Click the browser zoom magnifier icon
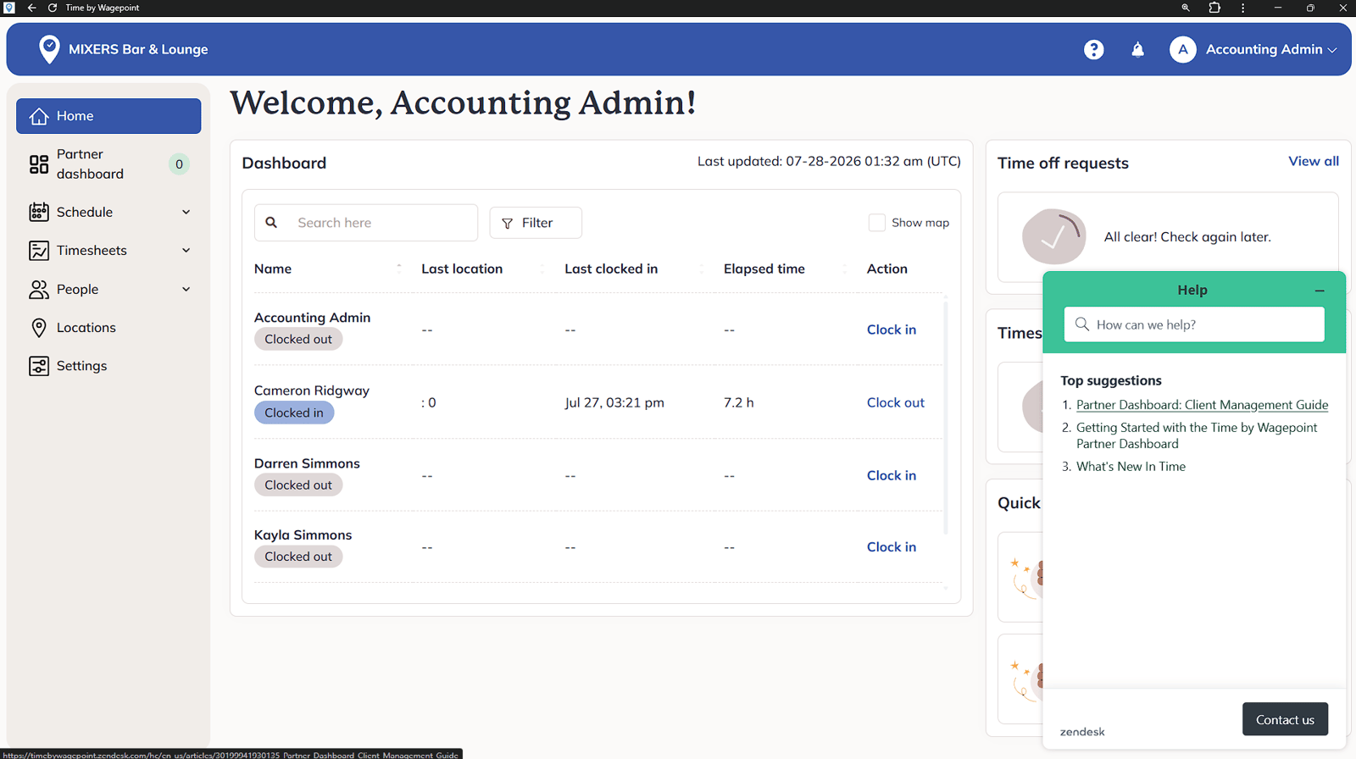1356x759 pixels. pyautogui.click(x=1186, y=8)
